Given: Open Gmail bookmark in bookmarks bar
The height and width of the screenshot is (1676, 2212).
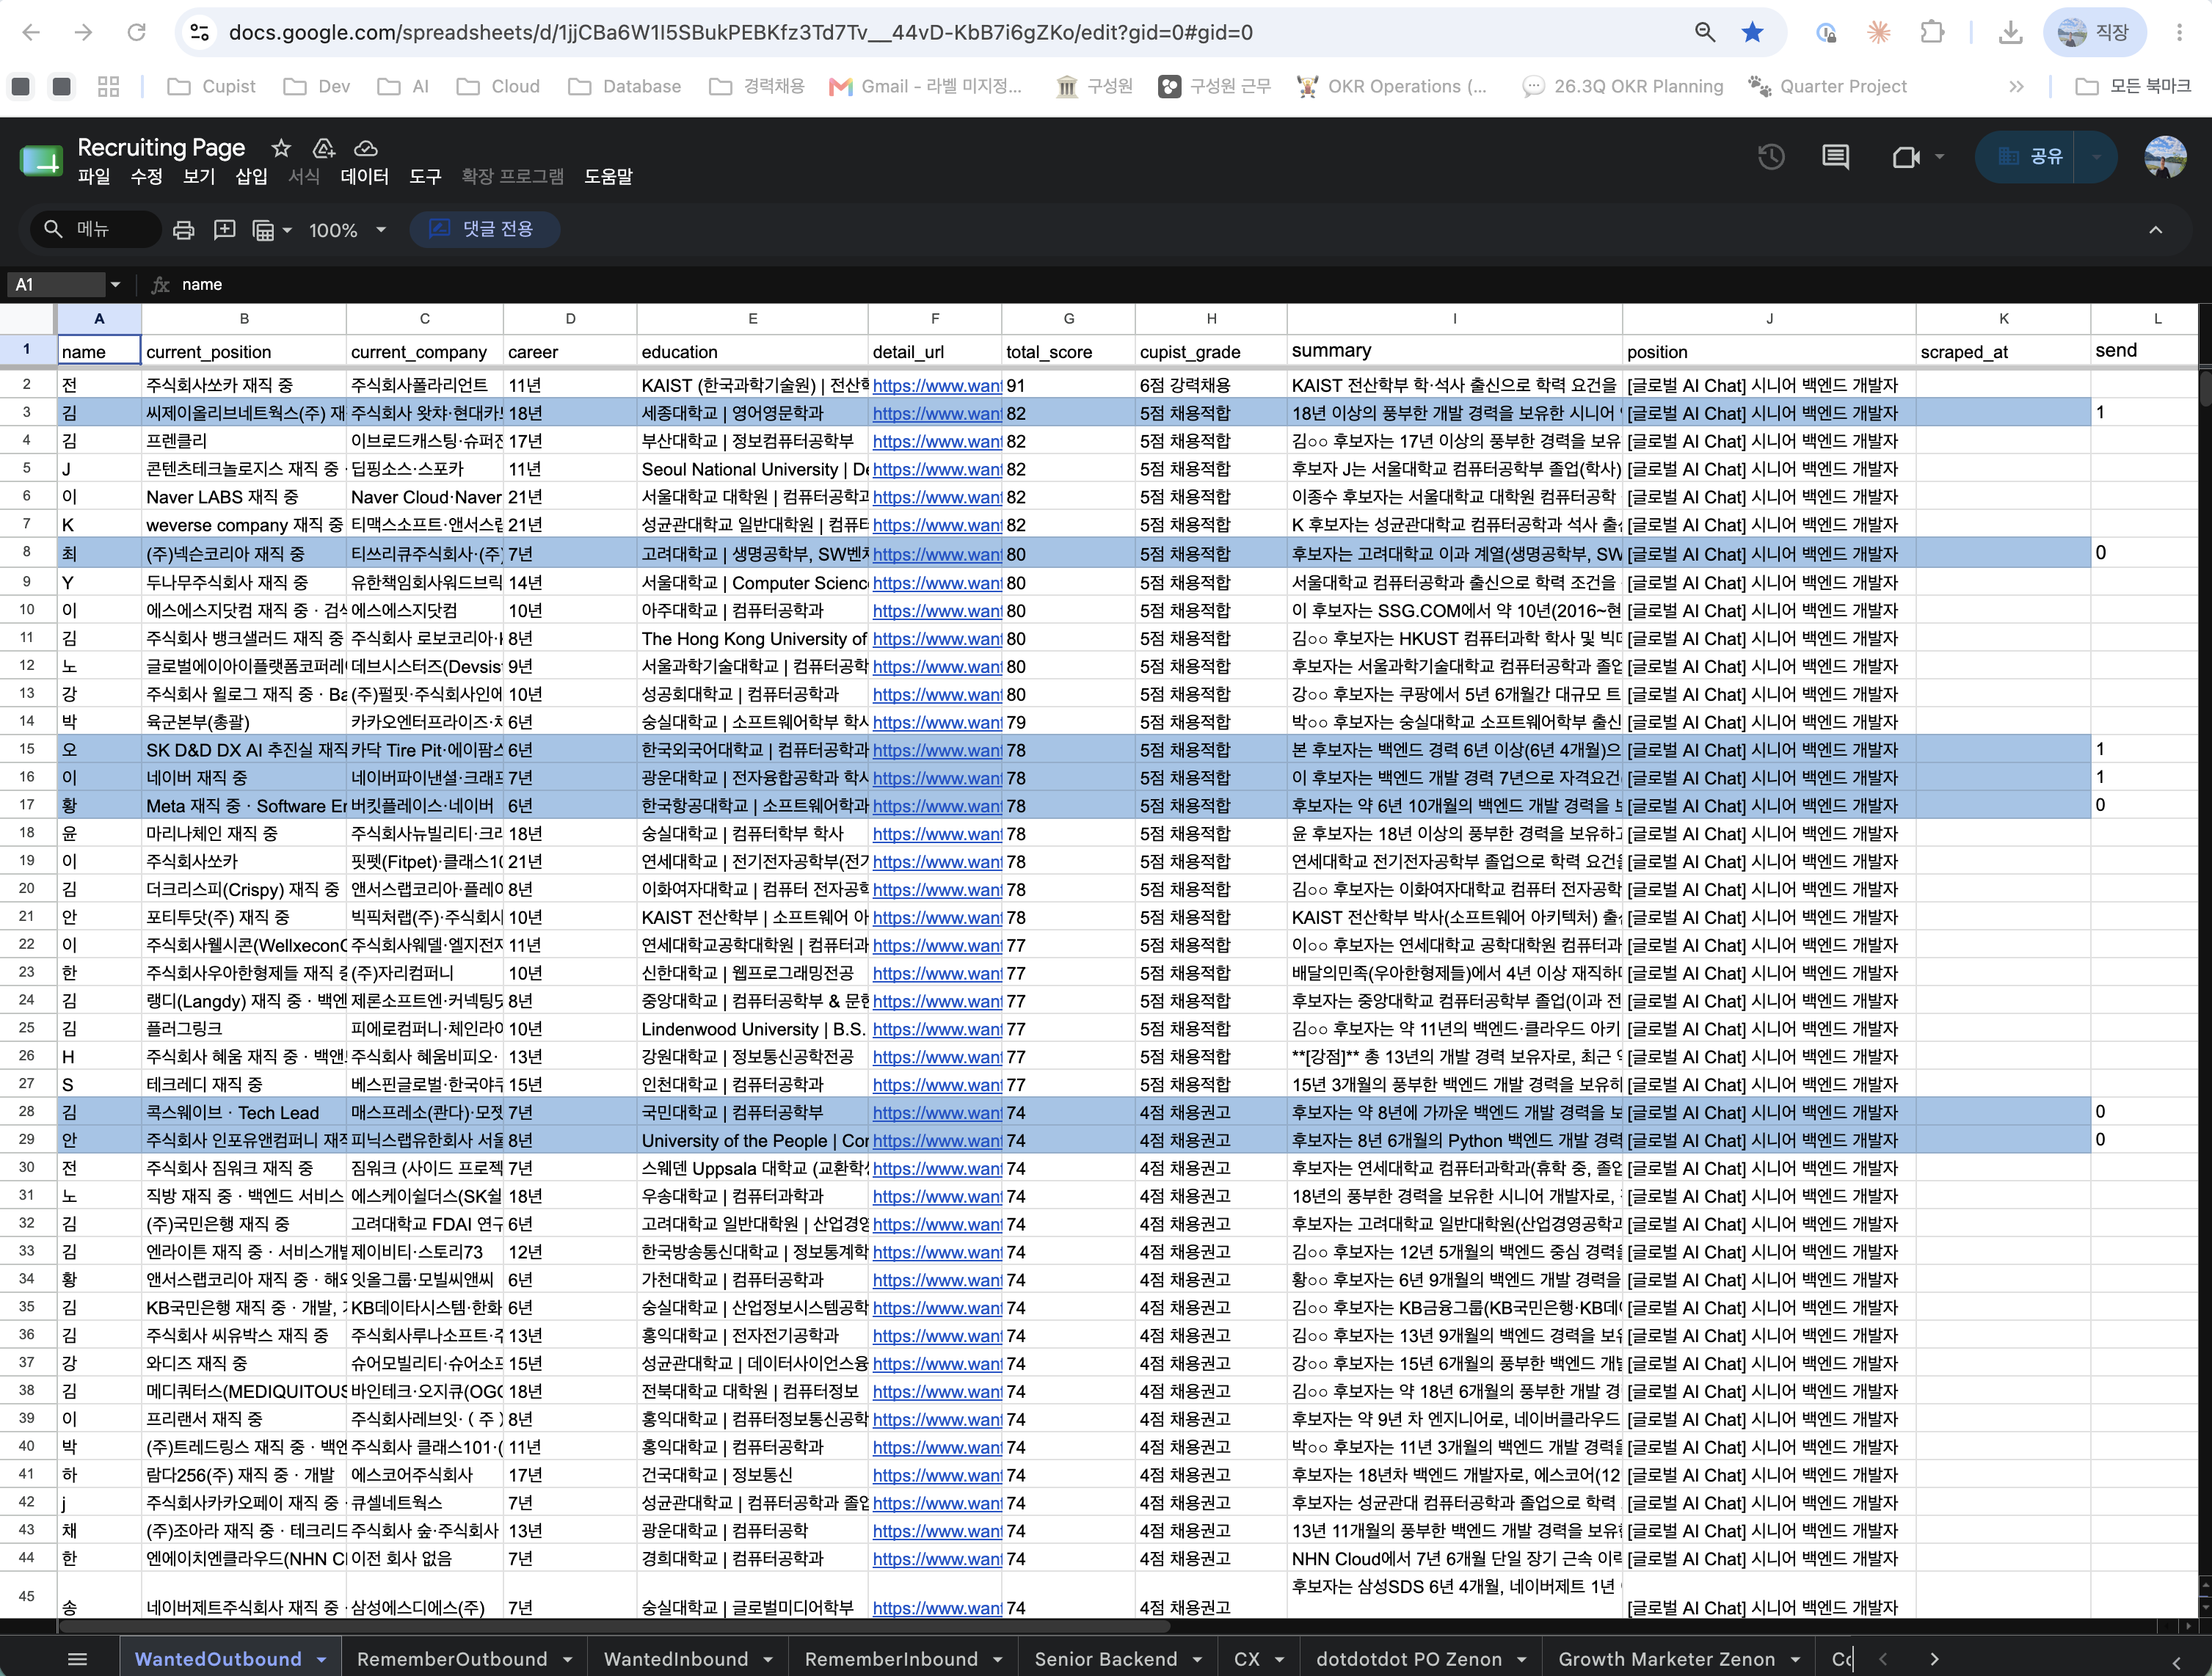Looking at the screenshot, I should (926, 87).
